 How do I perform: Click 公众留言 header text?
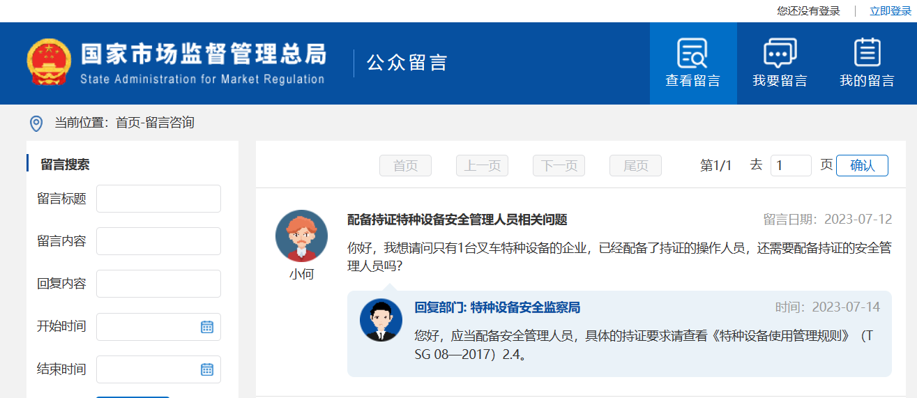[x=407, y=63]
